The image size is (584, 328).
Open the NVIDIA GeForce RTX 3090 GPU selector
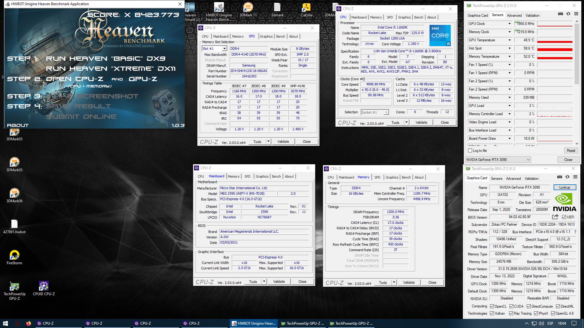pyautogui.click(x=498, y=160)
